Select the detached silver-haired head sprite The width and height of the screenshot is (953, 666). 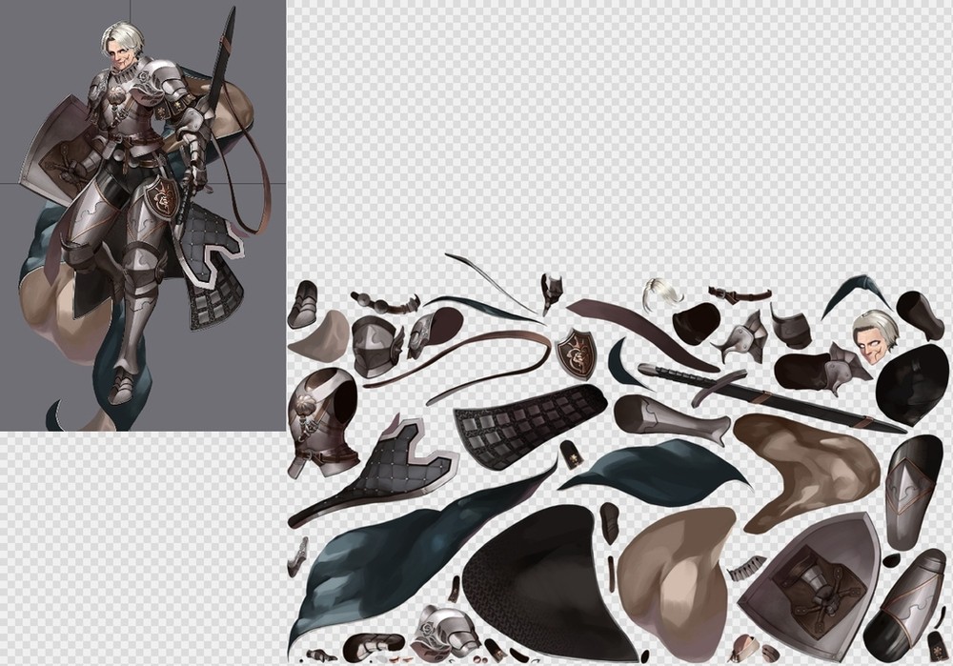pos(877,333)
